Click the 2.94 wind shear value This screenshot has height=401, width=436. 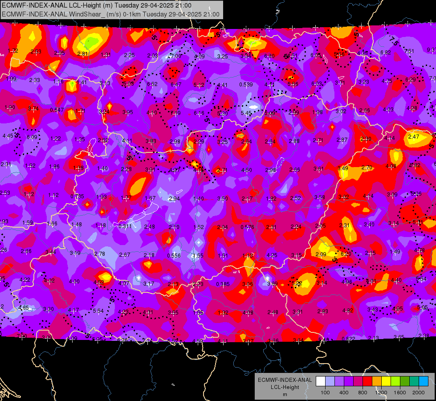click(174, 198)
